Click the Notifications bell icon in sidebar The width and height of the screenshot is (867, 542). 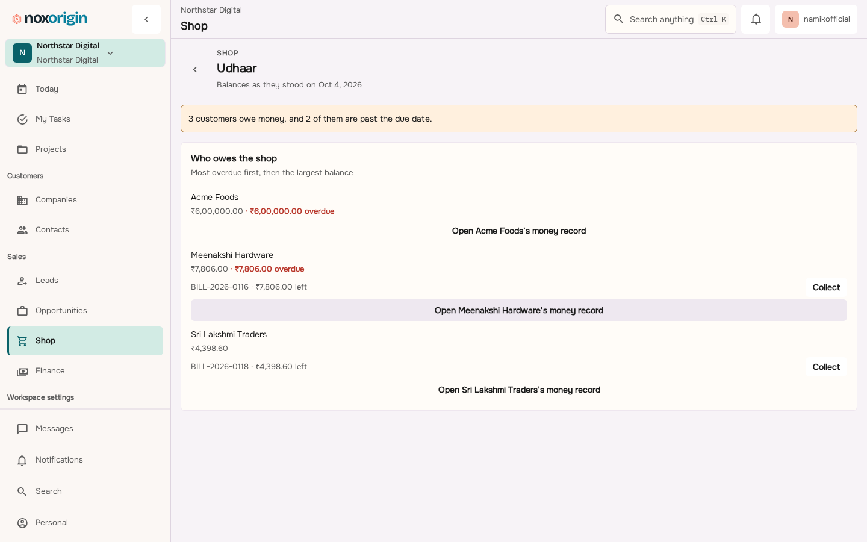pos(22,460)
